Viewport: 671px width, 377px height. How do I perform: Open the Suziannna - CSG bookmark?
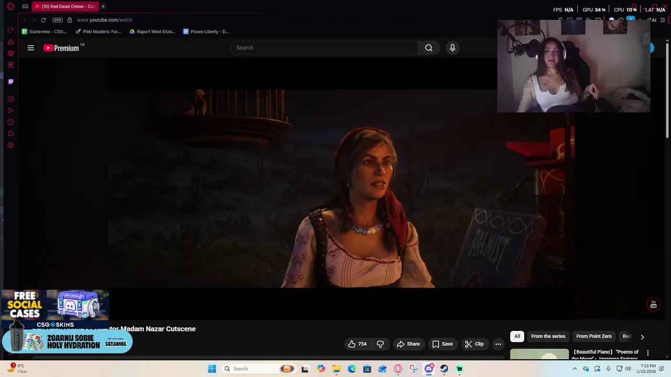pyautogui.click(x=45, y=31)
